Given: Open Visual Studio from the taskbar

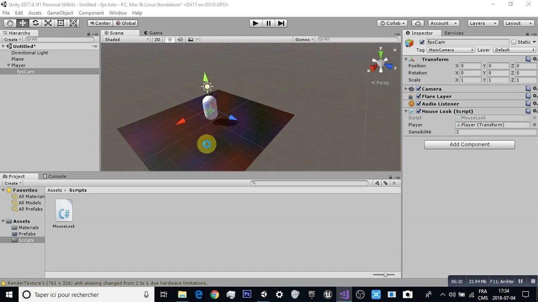Looking at the screenshot, I should click(x=344, y=294).
